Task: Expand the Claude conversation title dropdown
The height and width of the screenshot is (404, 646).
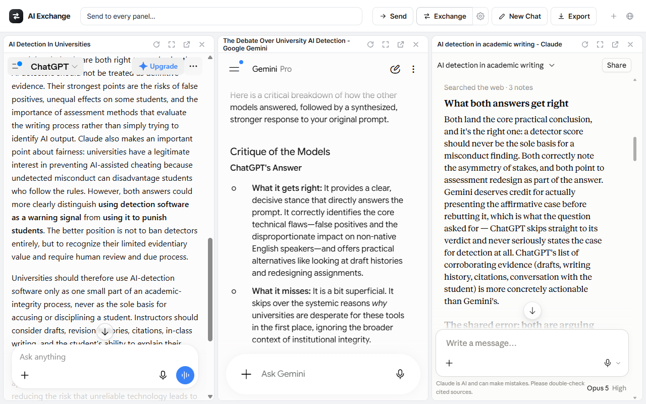Action: point(496,65)
